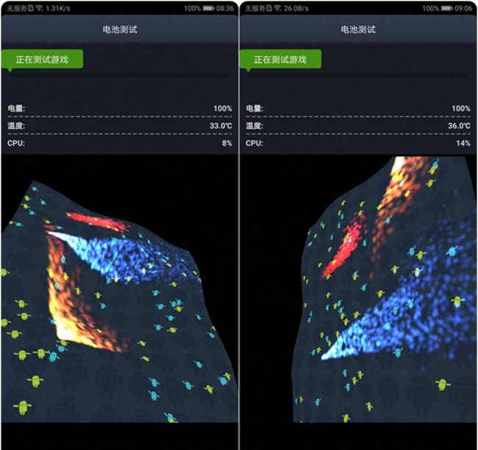Tap the 3D game test animation in right screenshot
This screenshot has width=478, height=450.
tap(359, 289)
